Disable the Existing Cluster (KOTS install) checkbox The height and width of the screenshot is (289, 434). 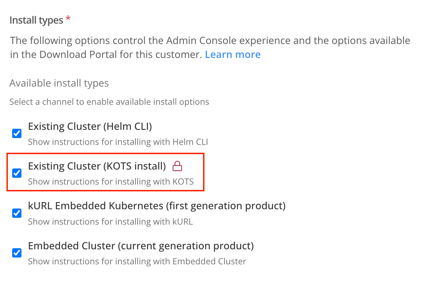(x=16, y=173)
